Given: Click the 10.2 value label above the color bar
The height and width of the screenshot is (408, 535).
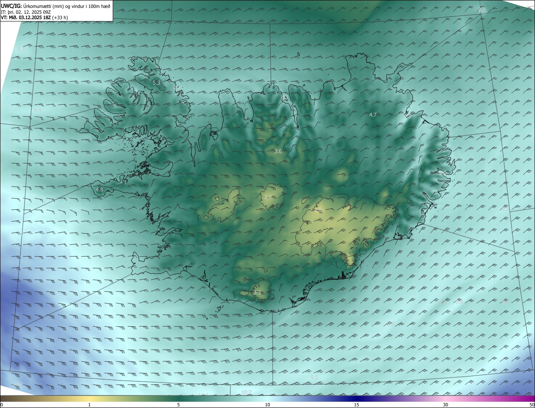Looking at the screenshot, I should point(247,392).
